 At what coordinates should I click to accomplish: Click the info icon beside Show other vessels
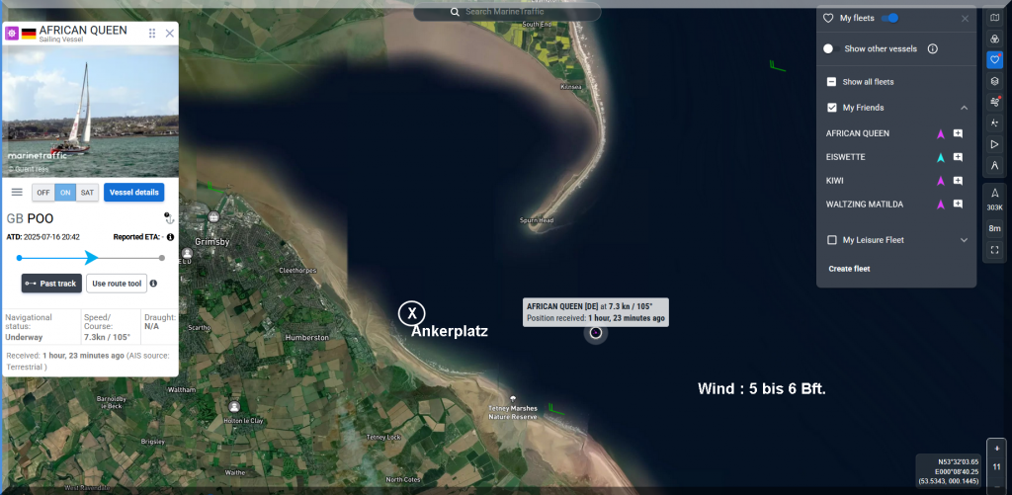(x=932, y=48)
